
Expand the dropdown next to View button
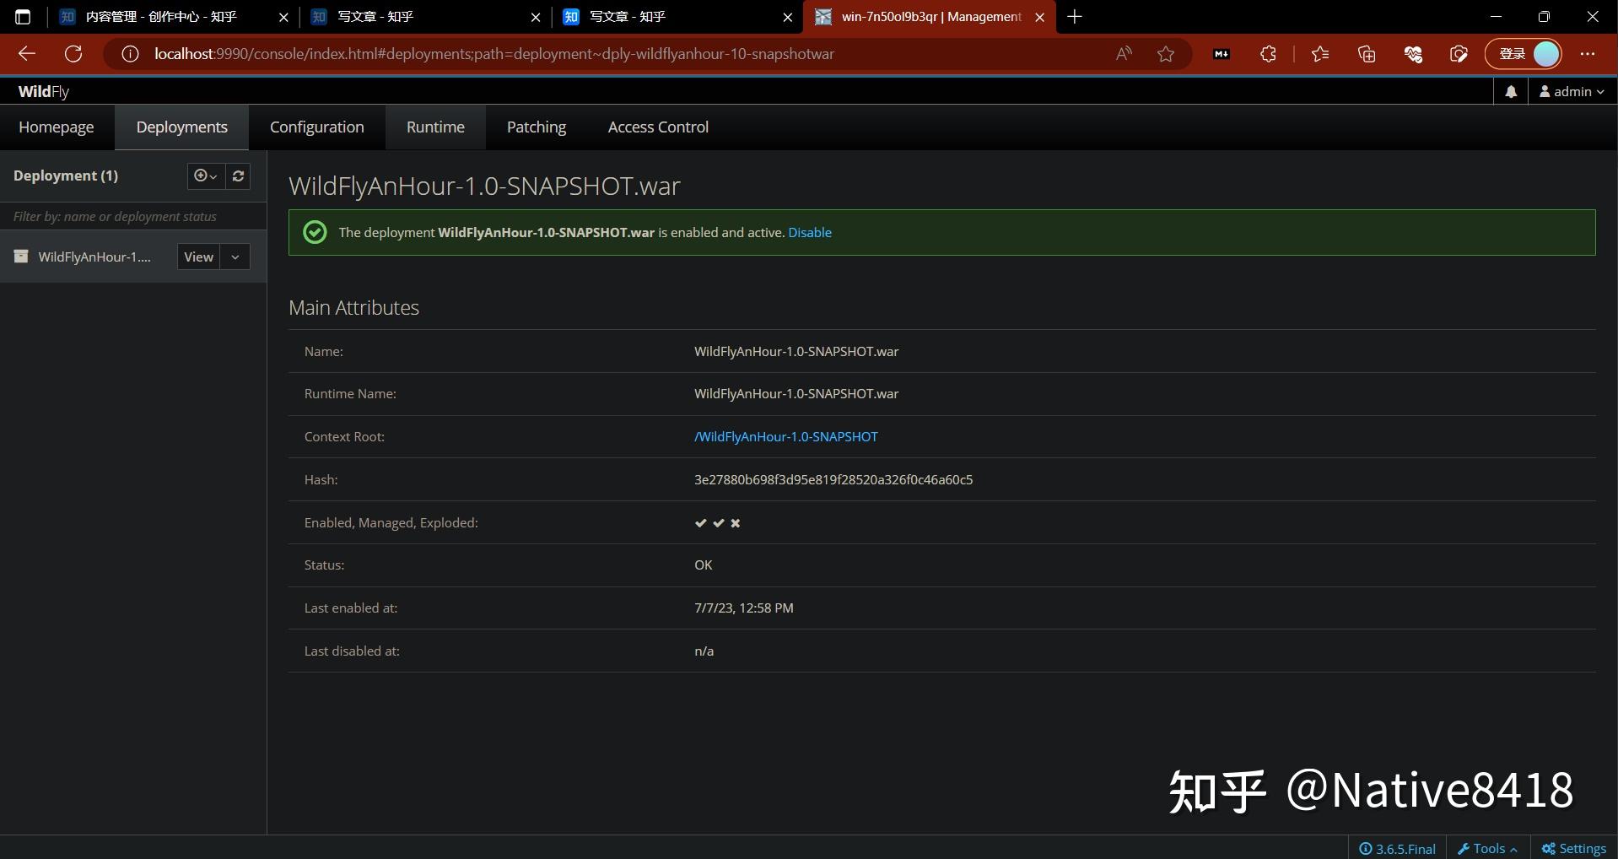click(x=235, y=257)
